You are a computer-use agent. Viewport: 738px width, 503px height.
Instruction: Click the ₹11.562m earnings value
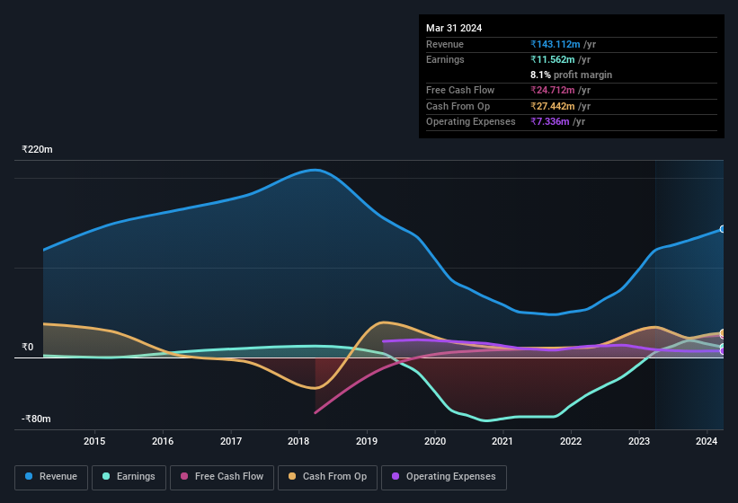(x=553, y=59)
